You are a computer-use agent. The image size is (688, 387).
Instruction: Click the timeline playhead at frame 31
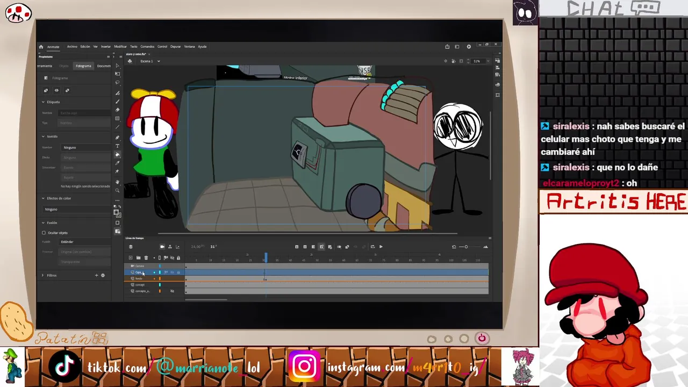266,257
